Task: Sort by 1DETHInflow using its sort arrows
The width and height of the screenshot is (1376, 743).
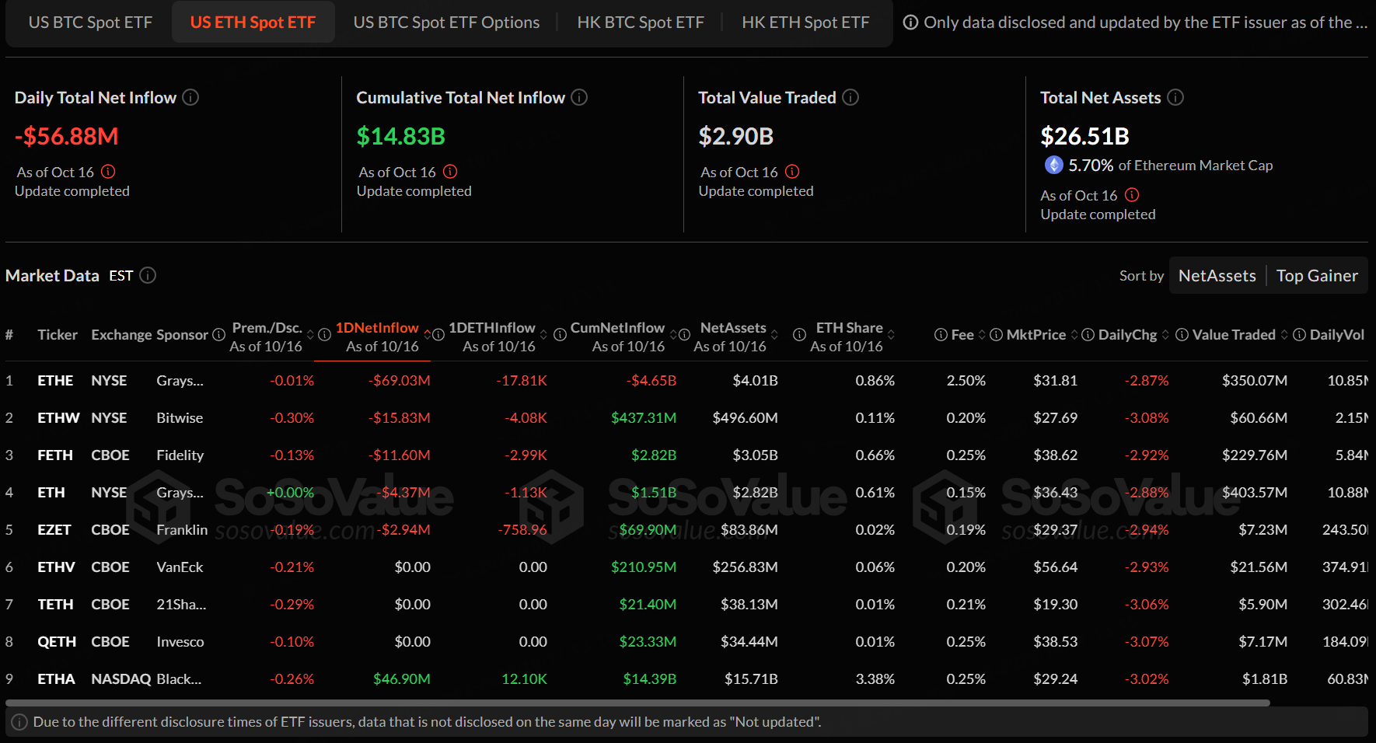Action: 543,335
